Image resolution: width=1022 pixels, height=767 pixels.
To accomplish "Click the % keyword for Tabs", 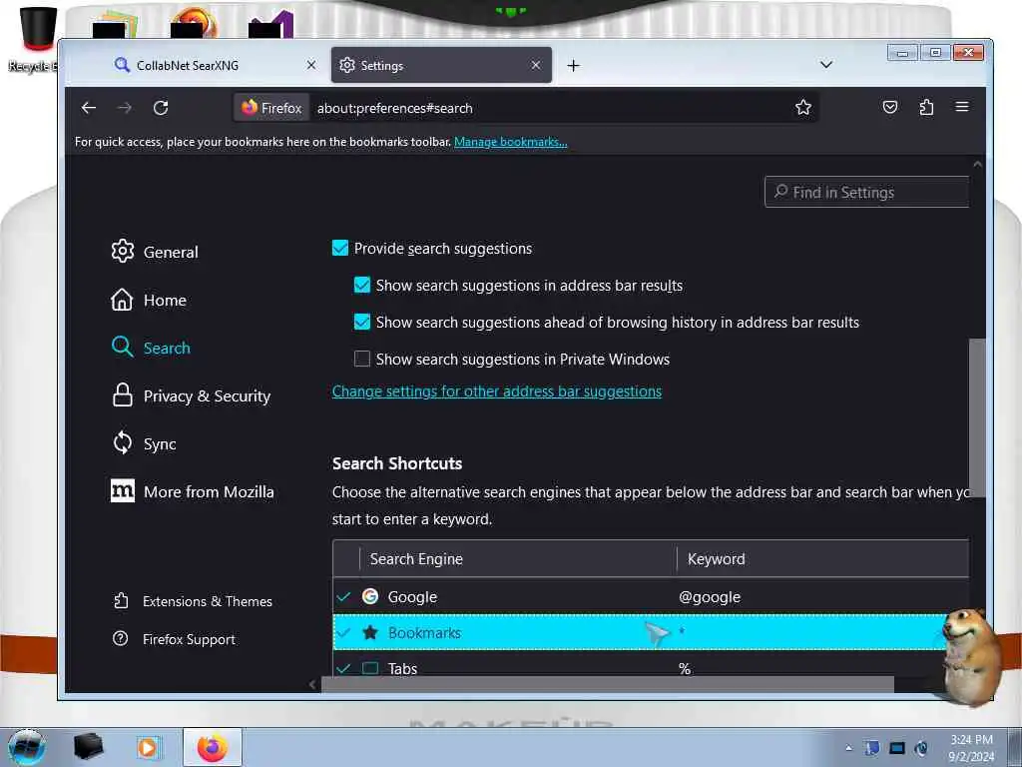I will (x=685, y=668).
